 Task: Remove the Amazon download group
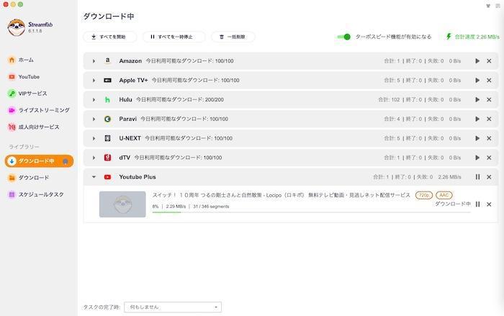pyautogui.click(x=489, y=61)
